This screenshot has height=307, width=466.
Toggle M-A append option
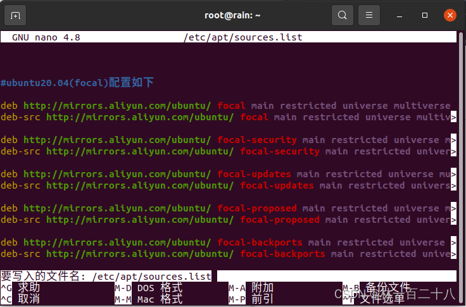[251, 287]
